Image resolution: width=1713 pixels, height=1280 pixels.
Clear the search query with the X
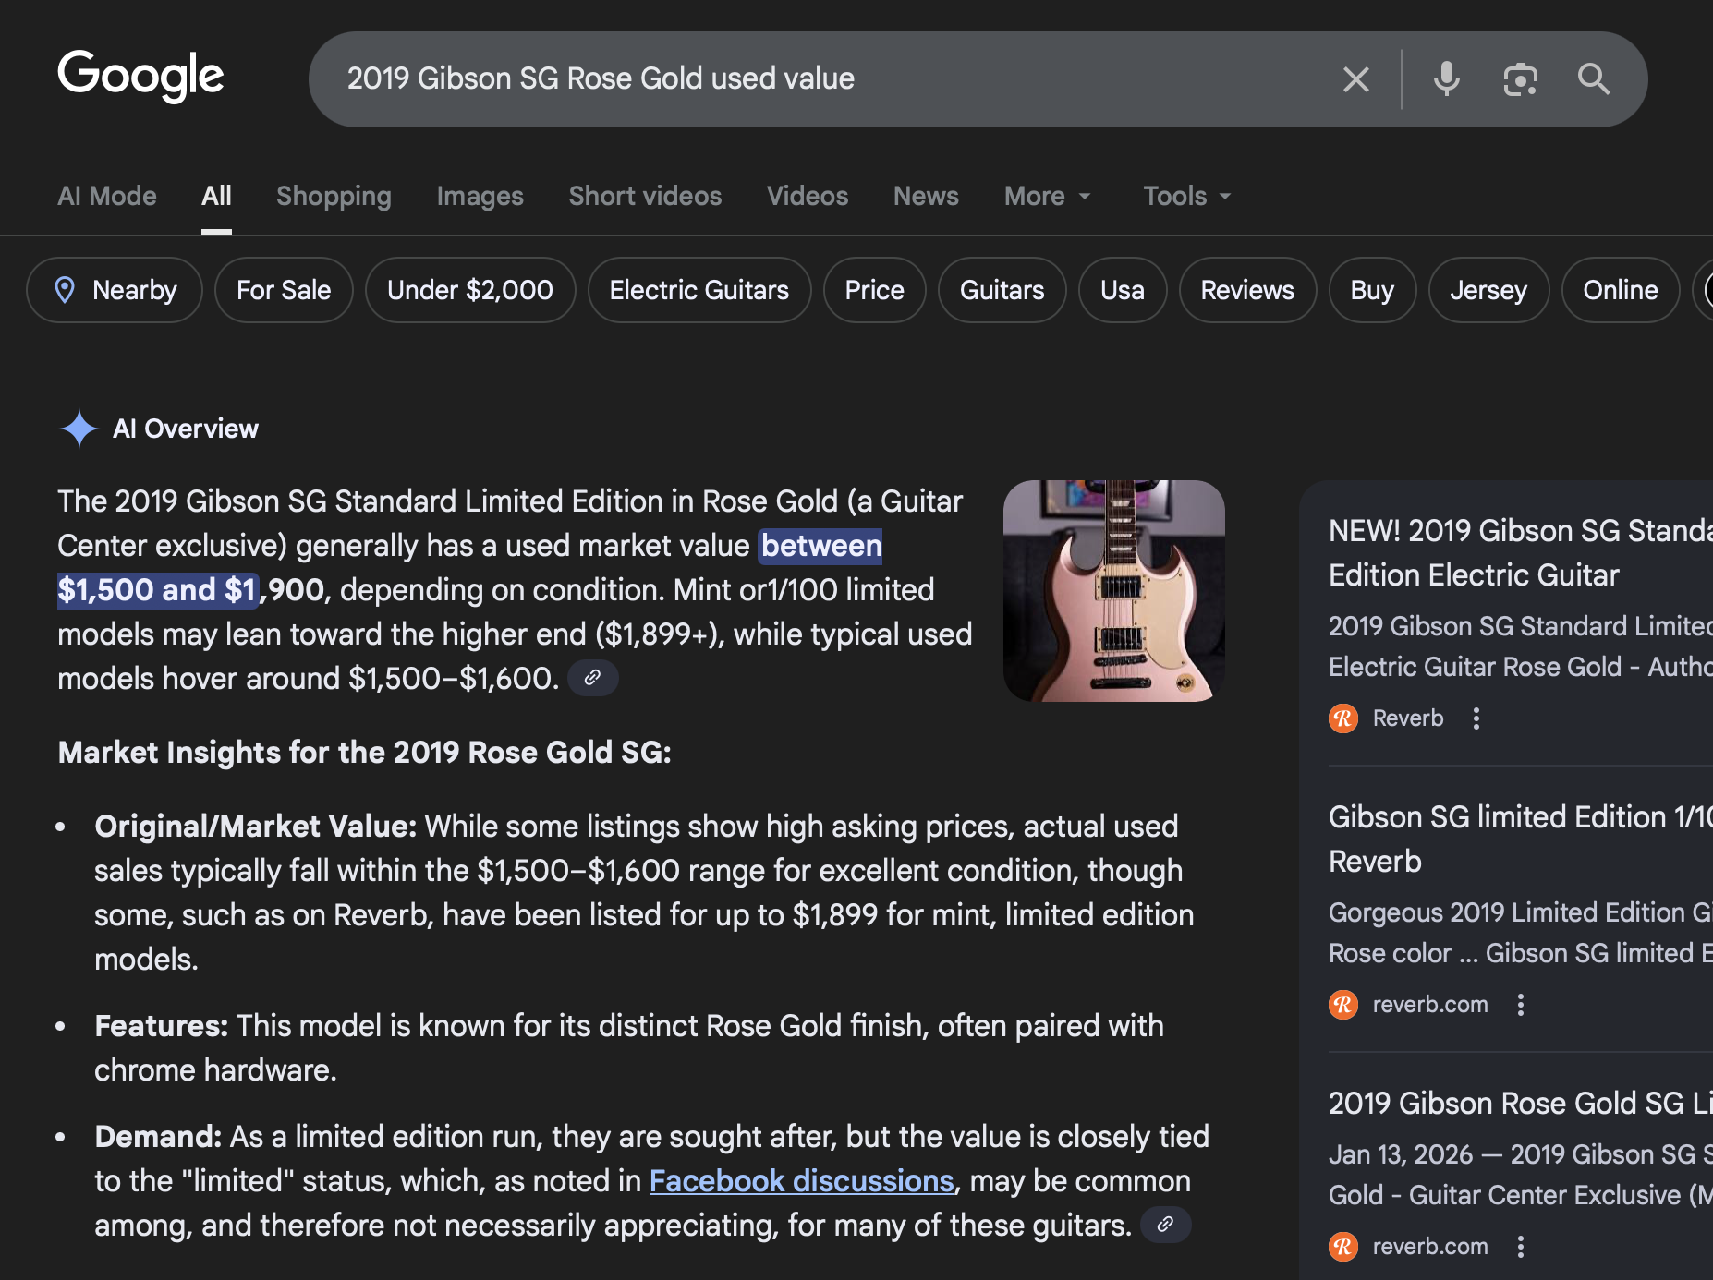(x=1355, y=78)
